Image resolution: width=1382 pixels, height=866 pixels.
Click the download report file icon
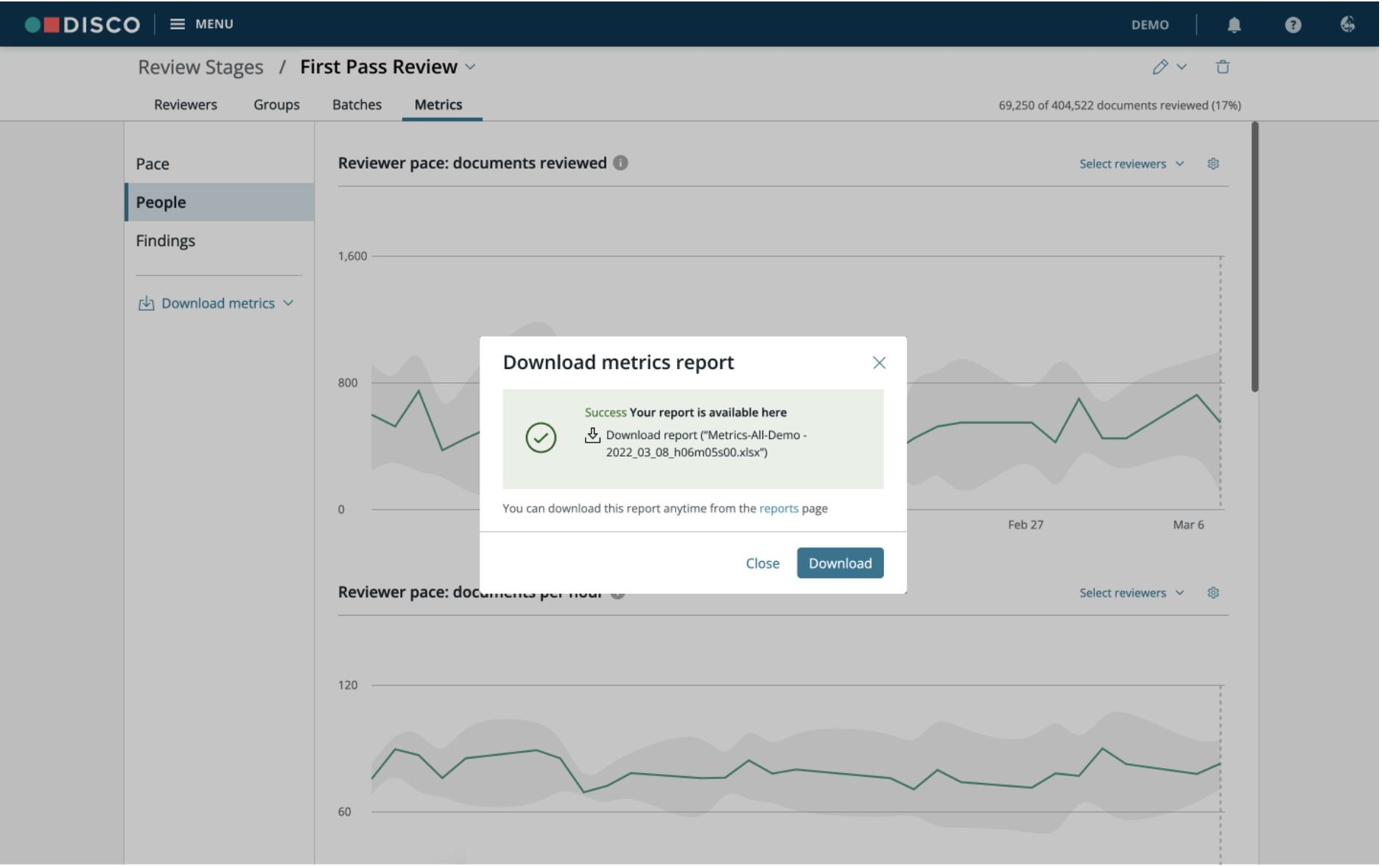594,437
